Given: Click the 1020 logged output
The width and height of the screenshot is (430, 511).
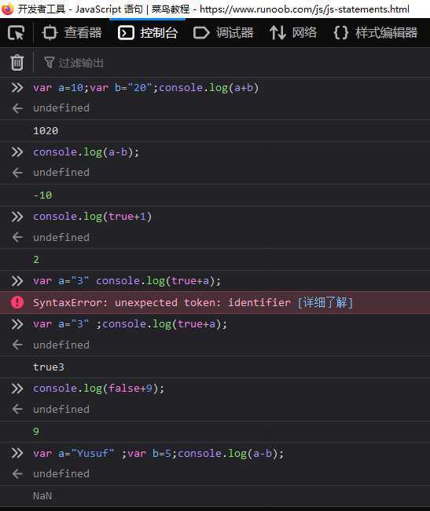Looking at the screenshot, I should click(x=46, y=130).
